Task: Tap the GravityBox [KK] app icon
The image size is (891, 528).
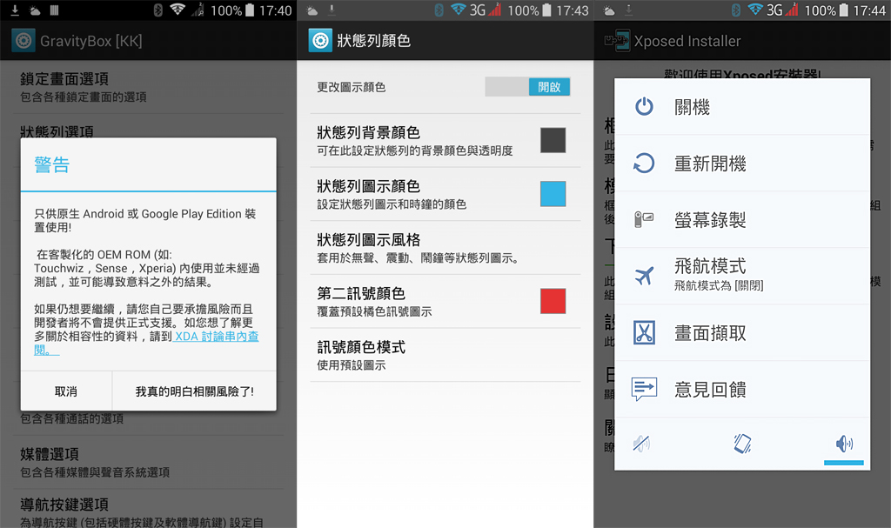Action: click(23, 41)
